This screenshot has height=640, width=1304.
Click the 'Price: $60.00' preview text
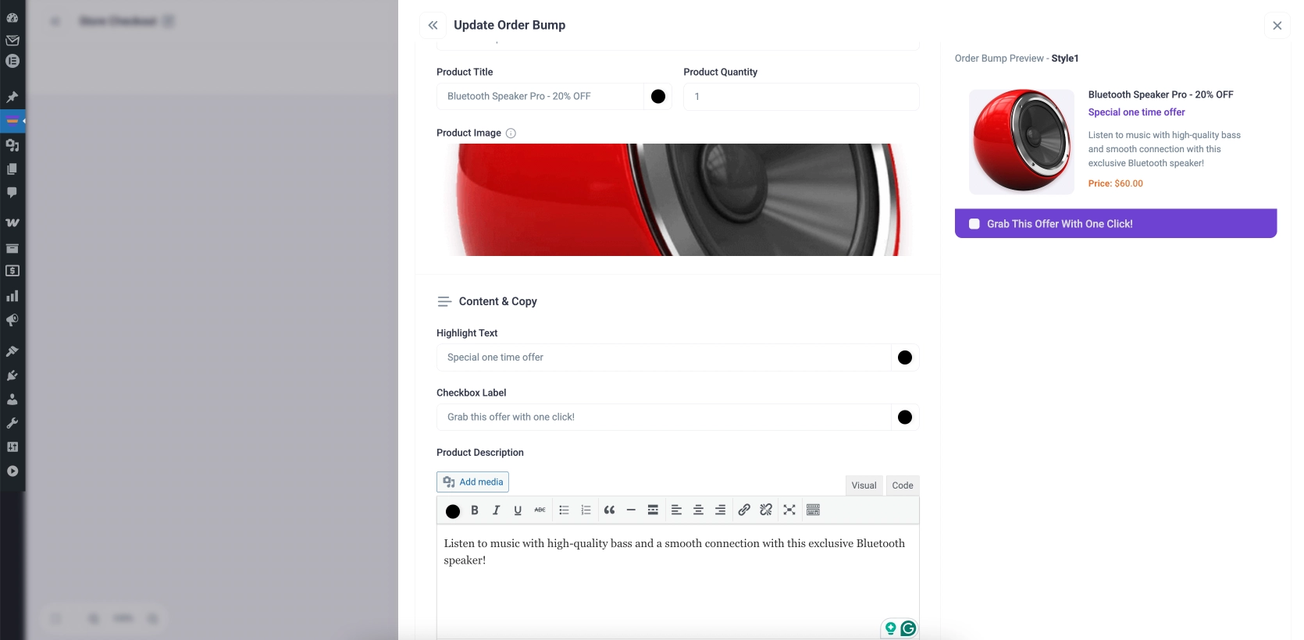[1115, 183]
